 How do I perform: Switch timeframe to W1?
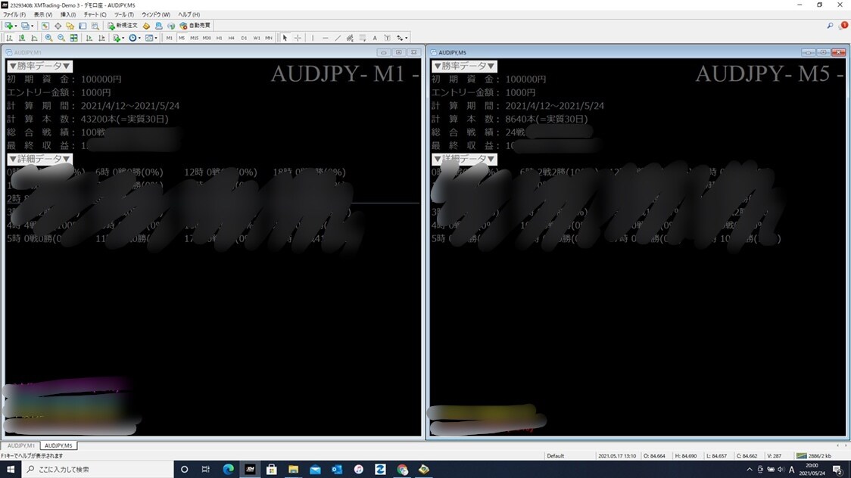(x=257, y=38)
